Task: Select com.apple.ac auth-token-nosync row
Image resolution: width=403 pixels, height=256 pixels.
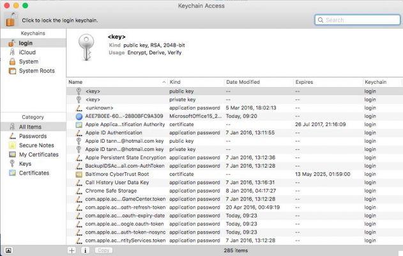Action: [234, 232]
